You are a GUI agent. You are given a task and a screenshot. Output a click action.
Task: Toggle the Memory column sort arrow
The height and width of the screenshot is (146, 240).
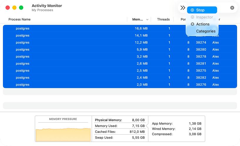point(147,20)
